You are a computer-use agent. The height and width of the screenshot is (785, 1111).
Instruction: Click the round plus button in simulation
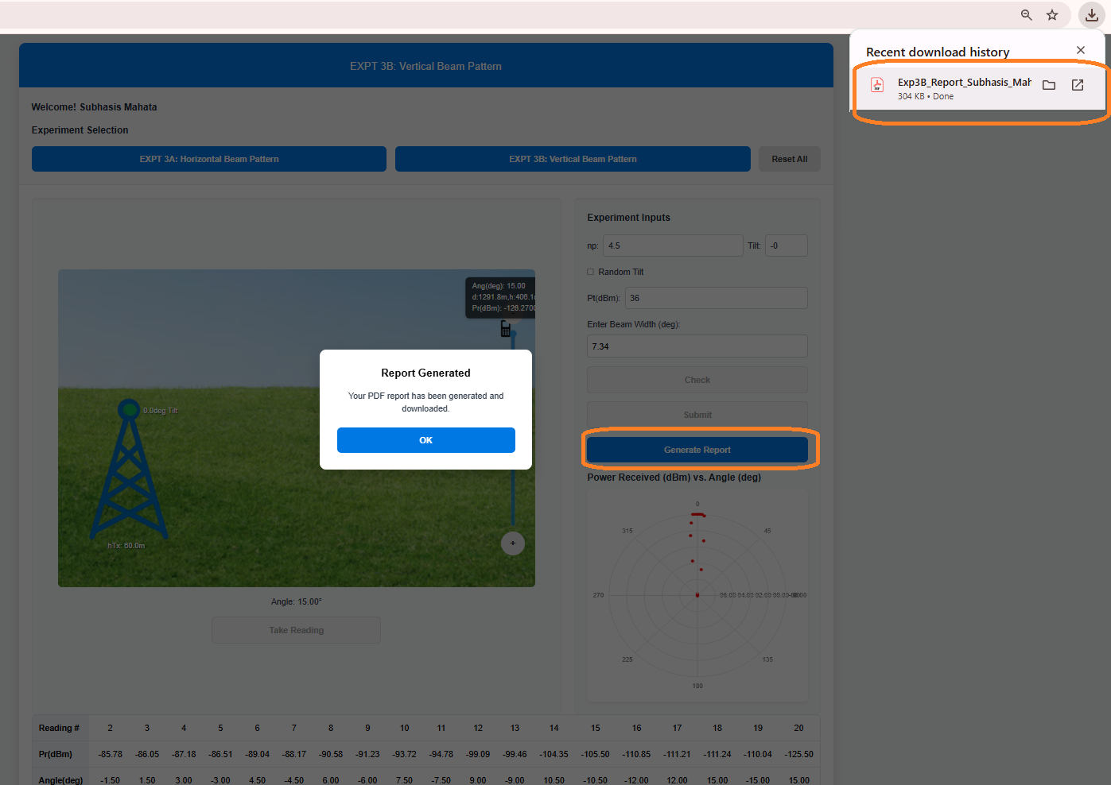[x=513, y=543]
